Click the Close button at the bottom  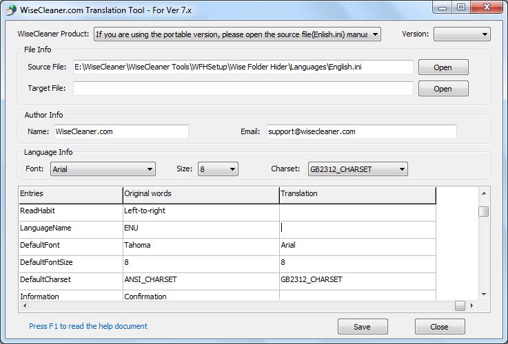click(440, 327)
